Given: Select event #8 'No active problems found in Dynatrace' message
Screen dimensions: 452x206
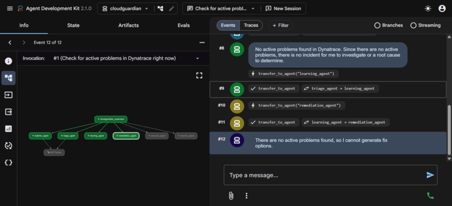Looking at the screenshot, I should tap(328, 55).
